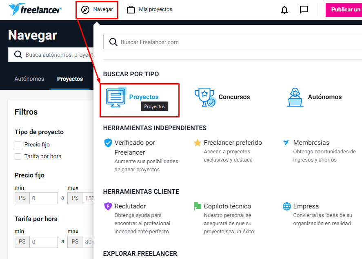The image size is (362, 259).
Task: Click the Precio fijo min input
Action: click(44, 198)
